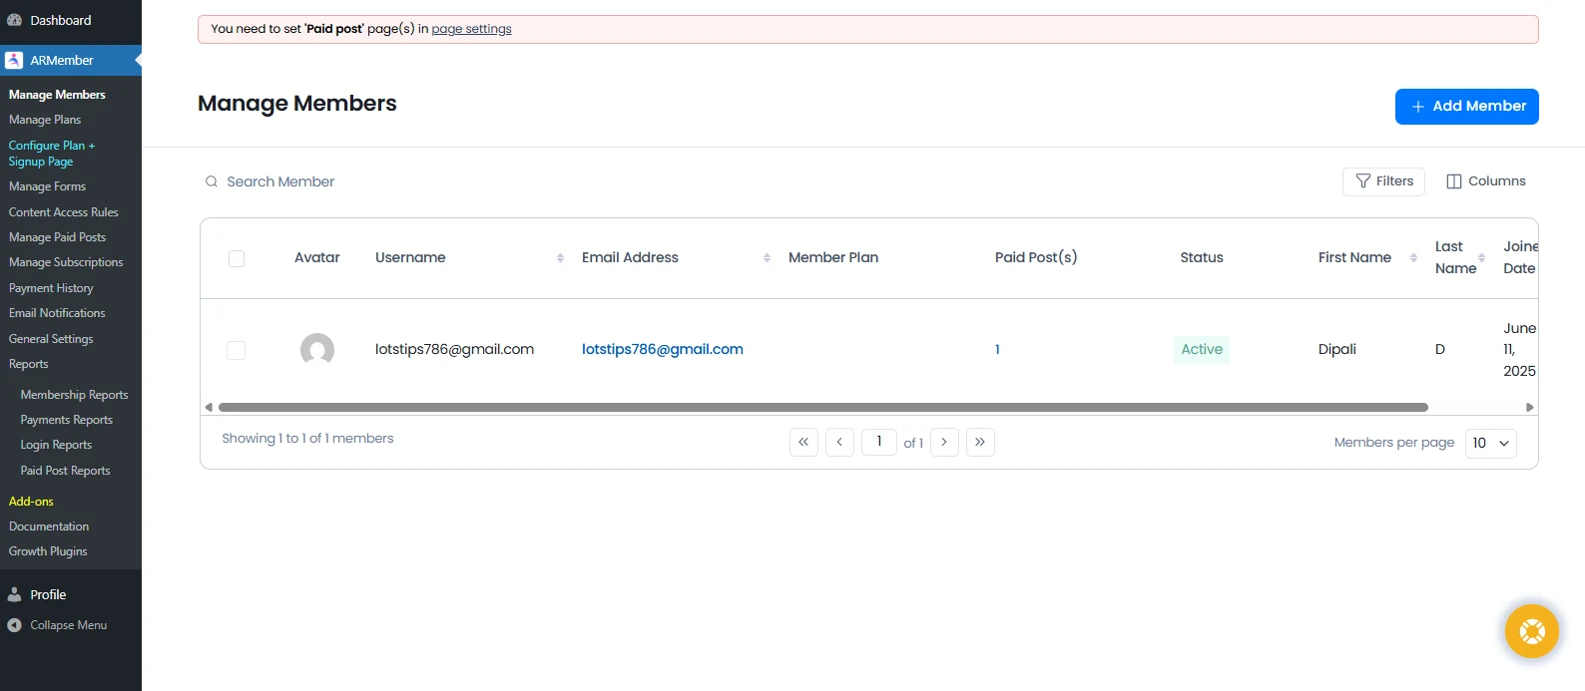
Task: Open Documentation link in sidebar
Action: (x=49, y=526)
